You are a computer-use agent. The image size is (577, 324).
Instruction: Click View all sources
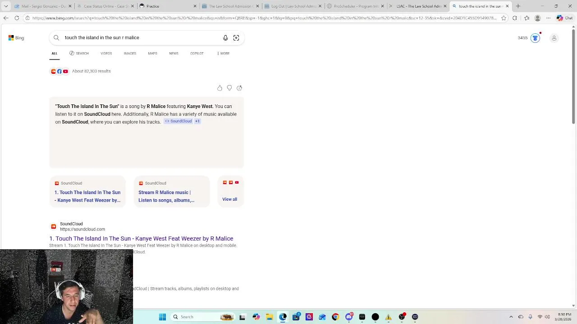229,199
